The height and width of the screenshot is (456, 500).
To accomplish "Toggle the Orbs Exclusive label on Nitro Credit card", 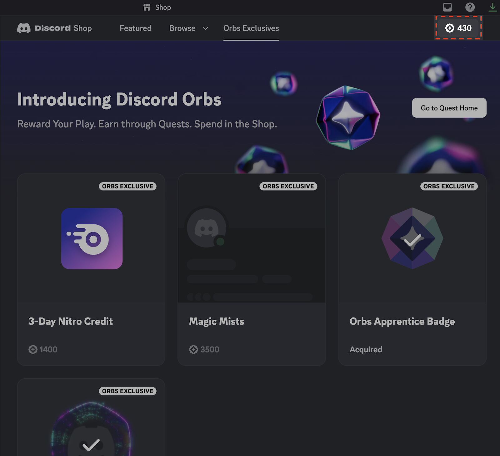I will (x=127, y=186).
